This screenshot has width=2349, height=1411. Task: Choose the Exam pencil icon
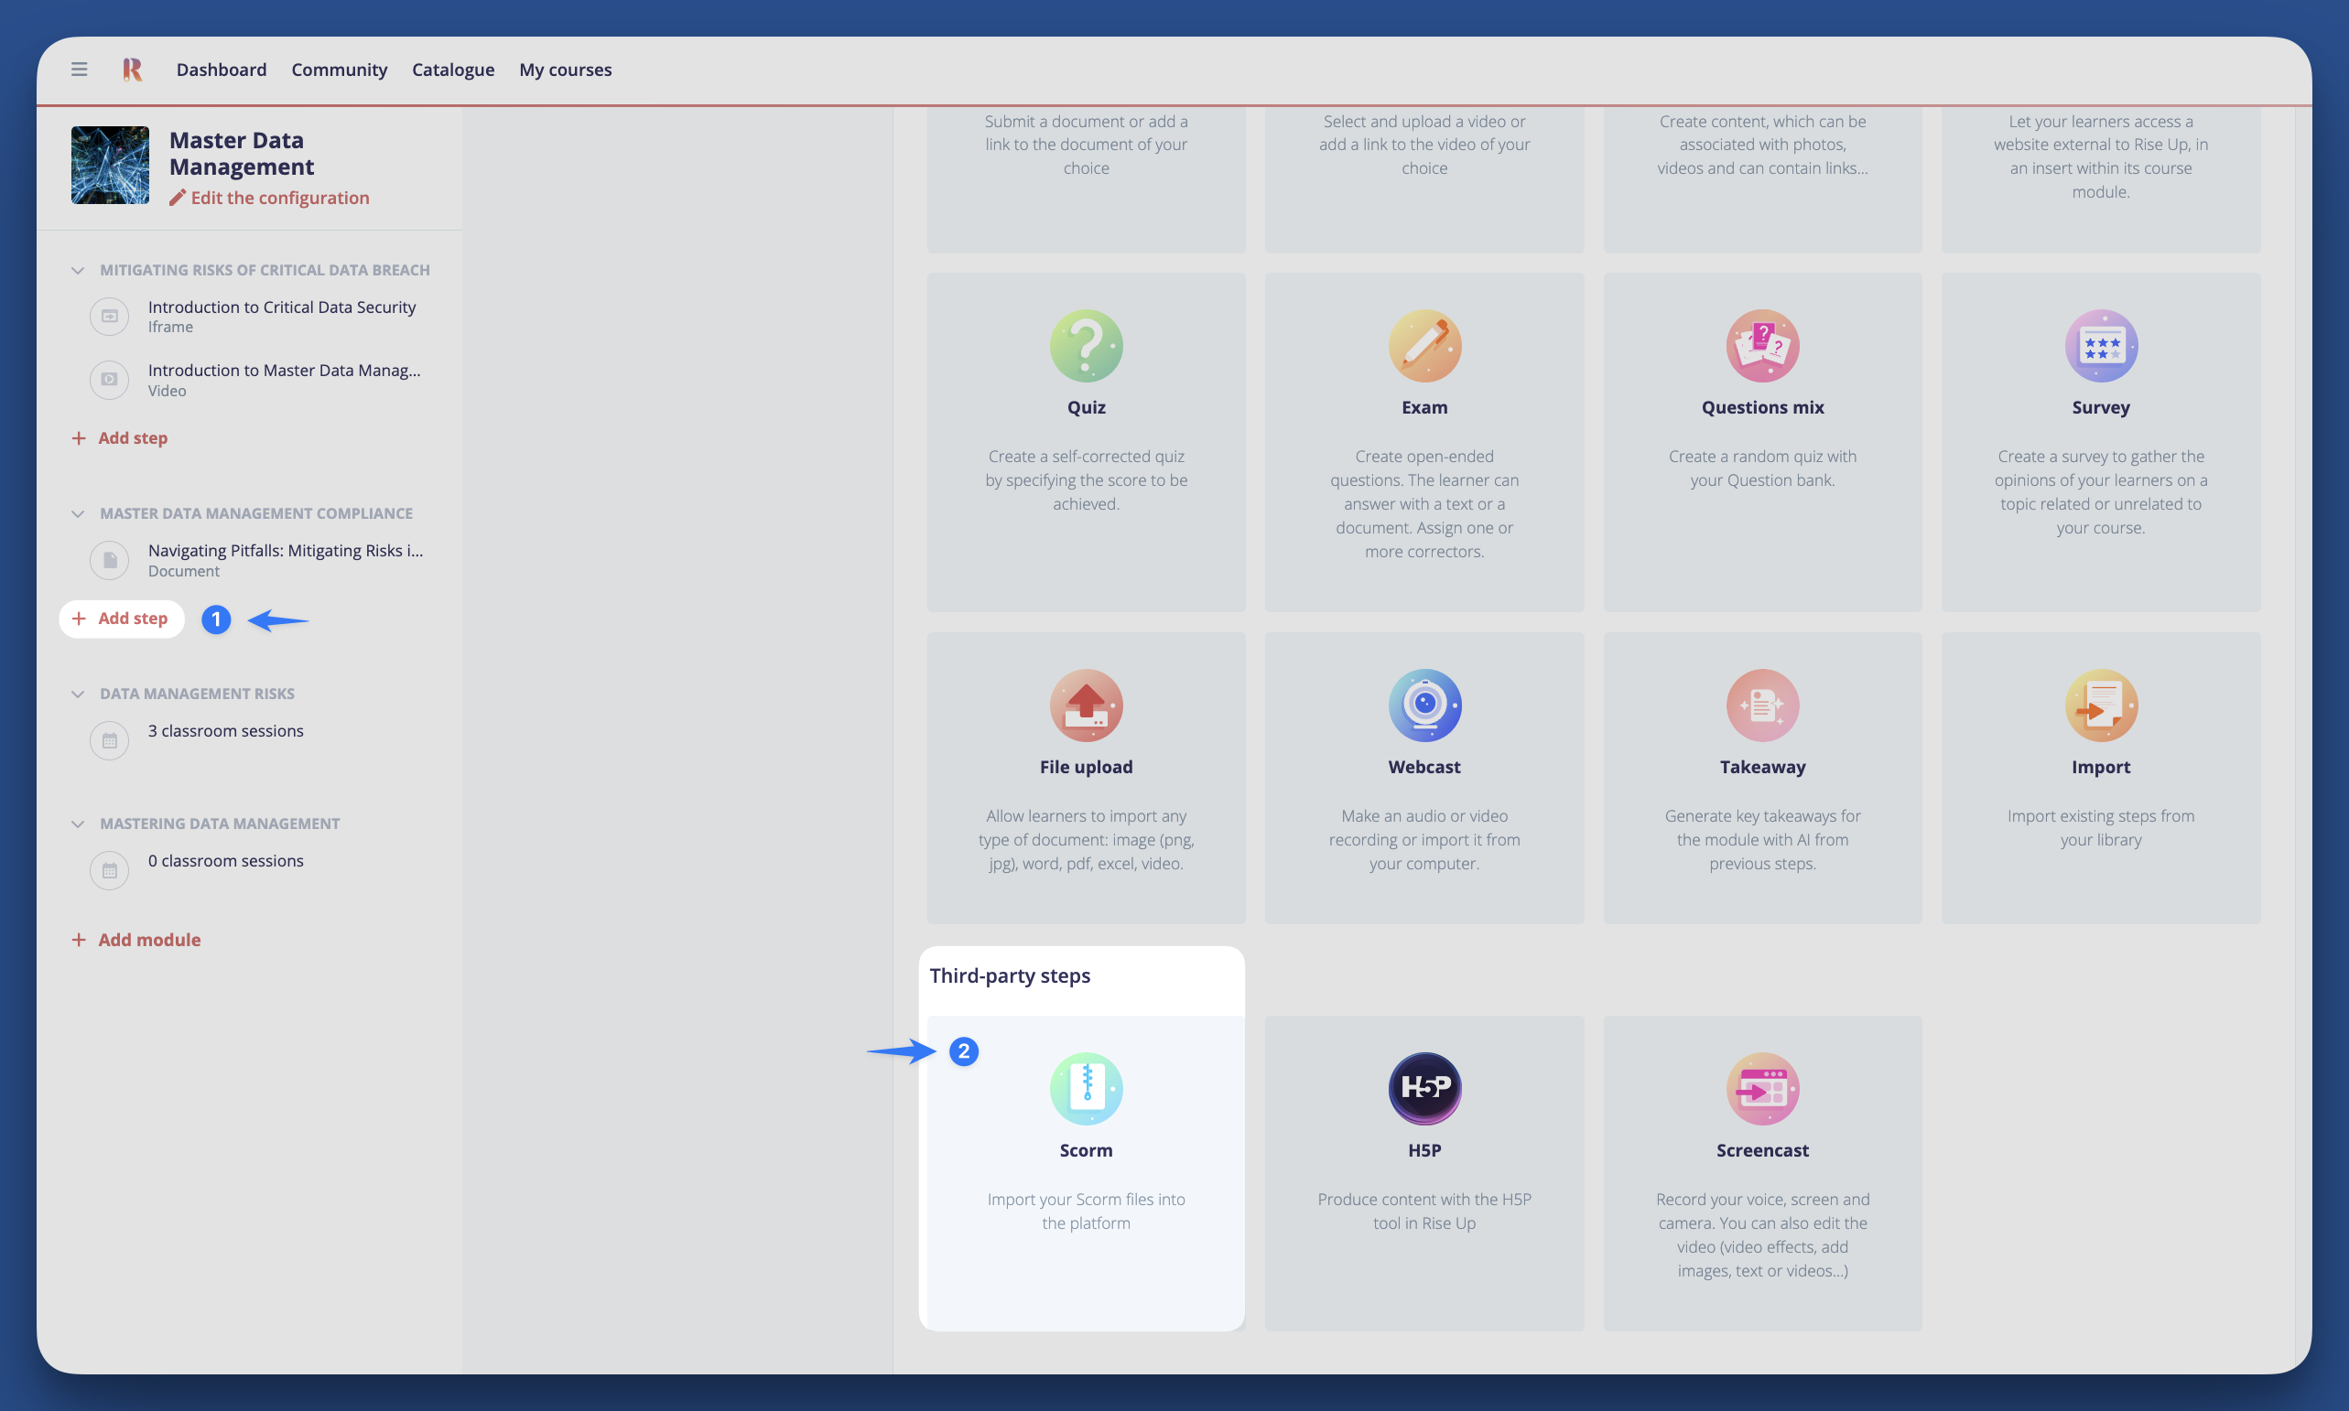1423,345
